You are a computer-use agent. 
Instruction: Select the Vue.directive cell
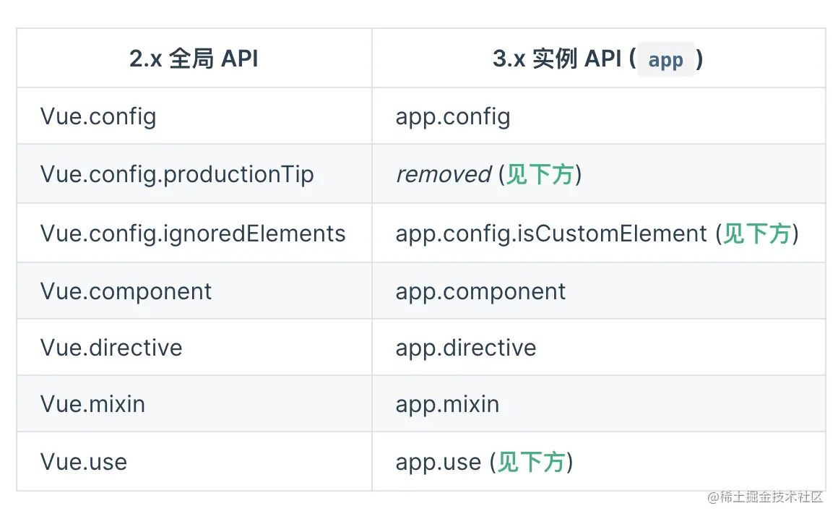click(x=111, y=348)
